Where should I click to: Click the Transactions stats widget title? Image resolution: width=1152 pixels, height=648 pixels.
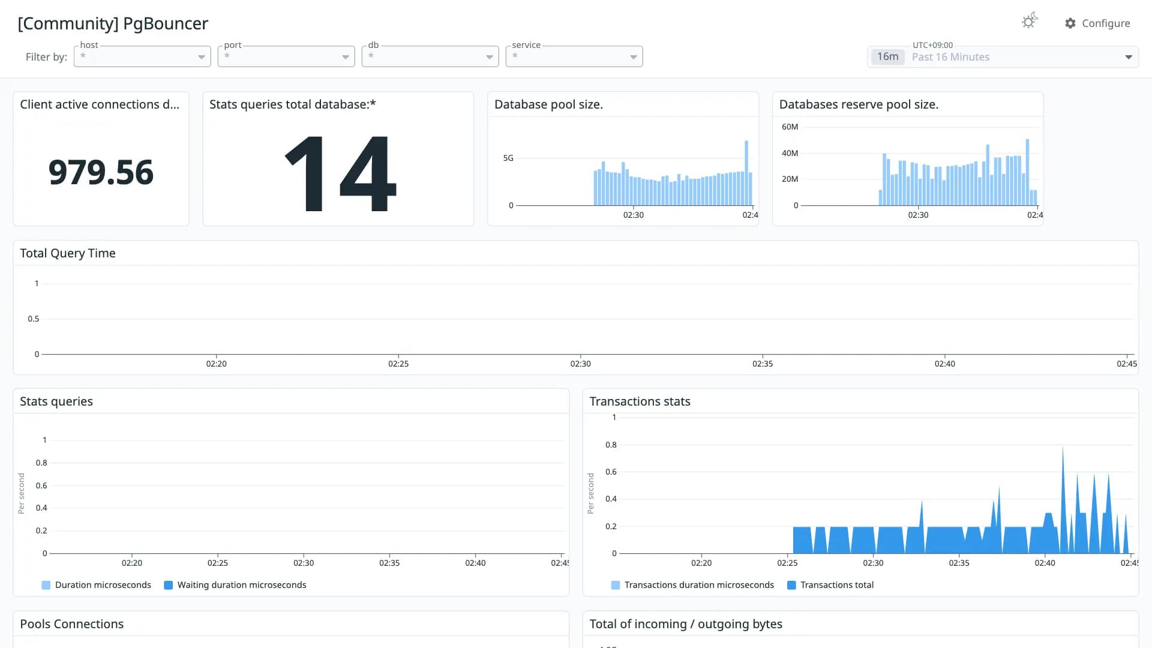coord(640,401)
